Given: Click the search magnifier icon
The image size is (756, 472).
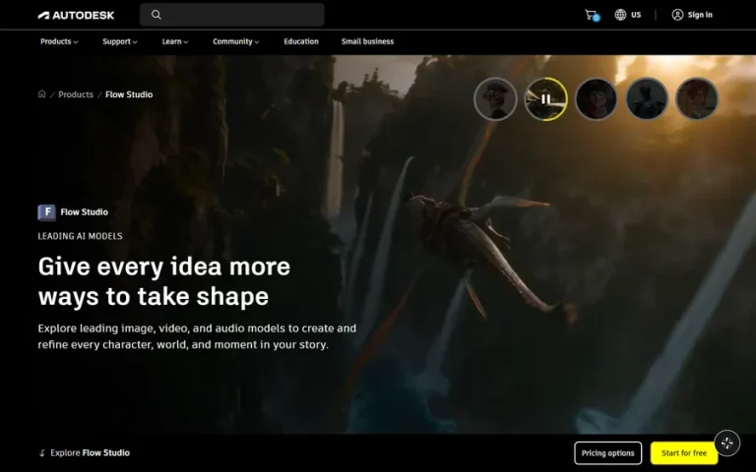Looking at the screenshot, I should click(157, 15).
